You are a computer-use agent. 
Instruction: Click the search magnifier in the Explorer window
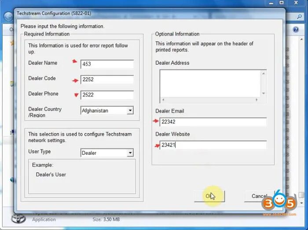(x=299, y=17)
